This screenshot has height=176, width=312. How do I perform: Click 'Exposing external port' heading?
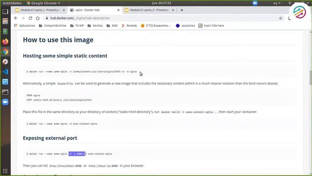[x=50, y=138]
